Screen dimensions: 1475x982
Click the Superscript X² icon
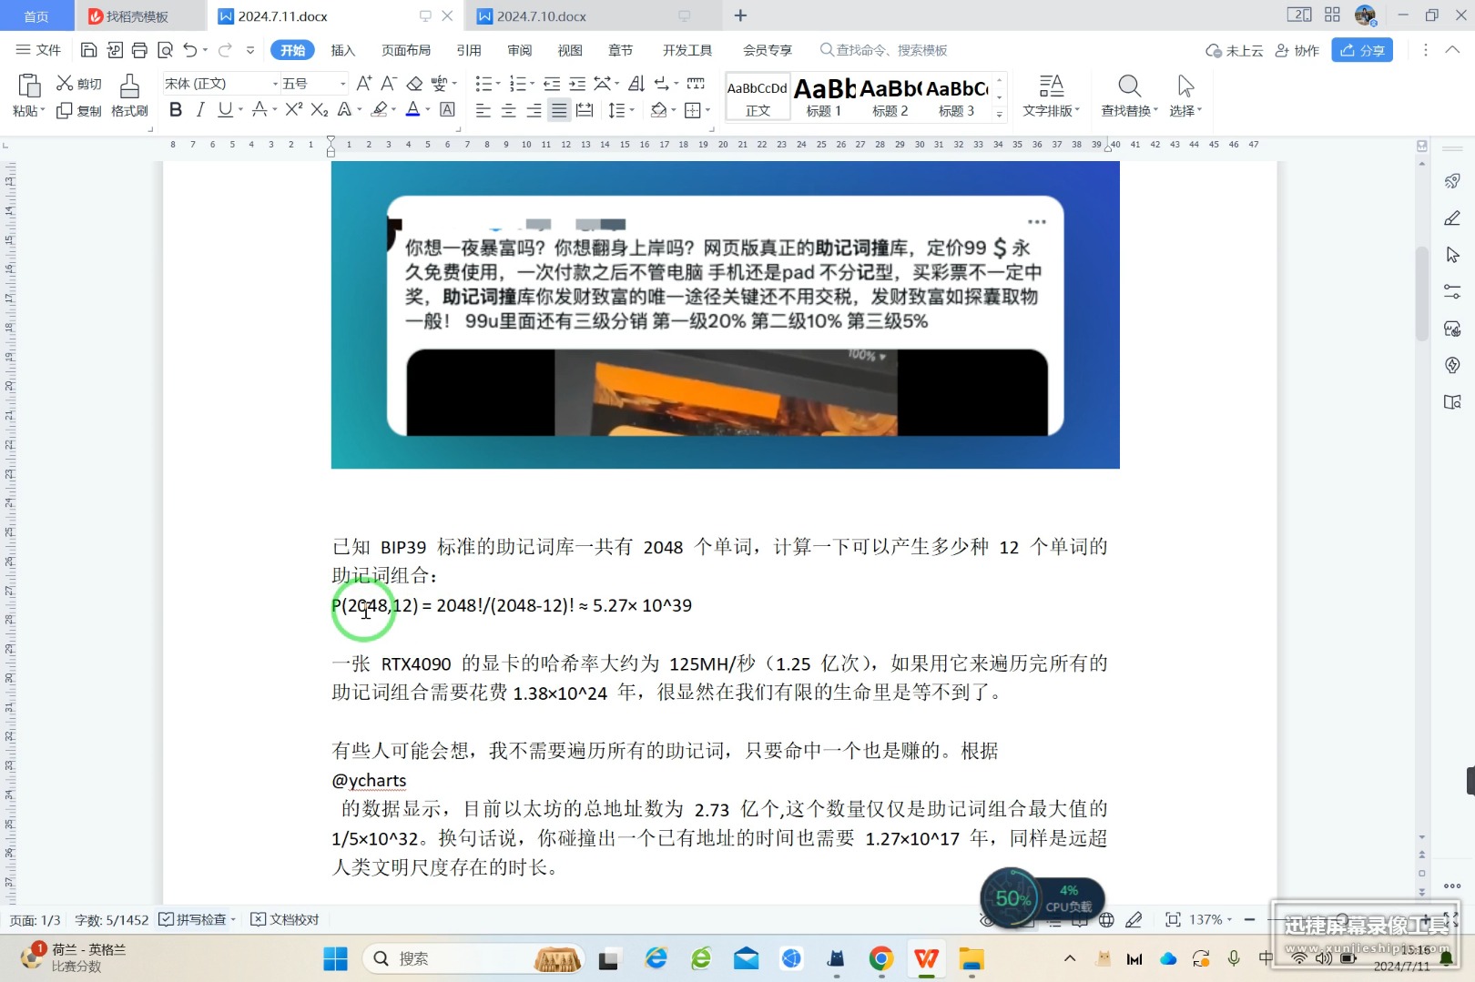(x=293, y=109)
